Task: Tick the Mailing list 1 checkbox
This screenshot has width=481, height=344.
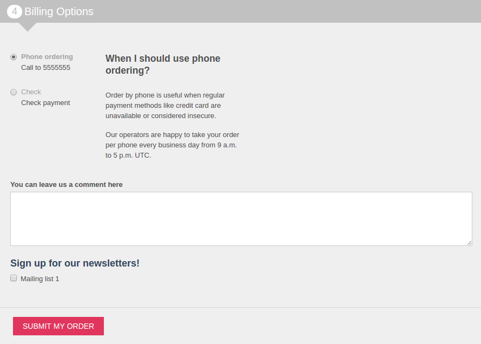Action: coord(14,278)
